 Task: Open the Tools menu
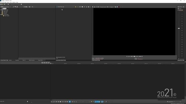point(11,2)
